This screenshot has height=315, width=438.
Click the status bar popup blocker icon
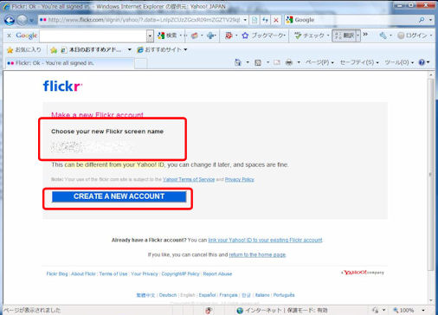click(x=209, y=311)
